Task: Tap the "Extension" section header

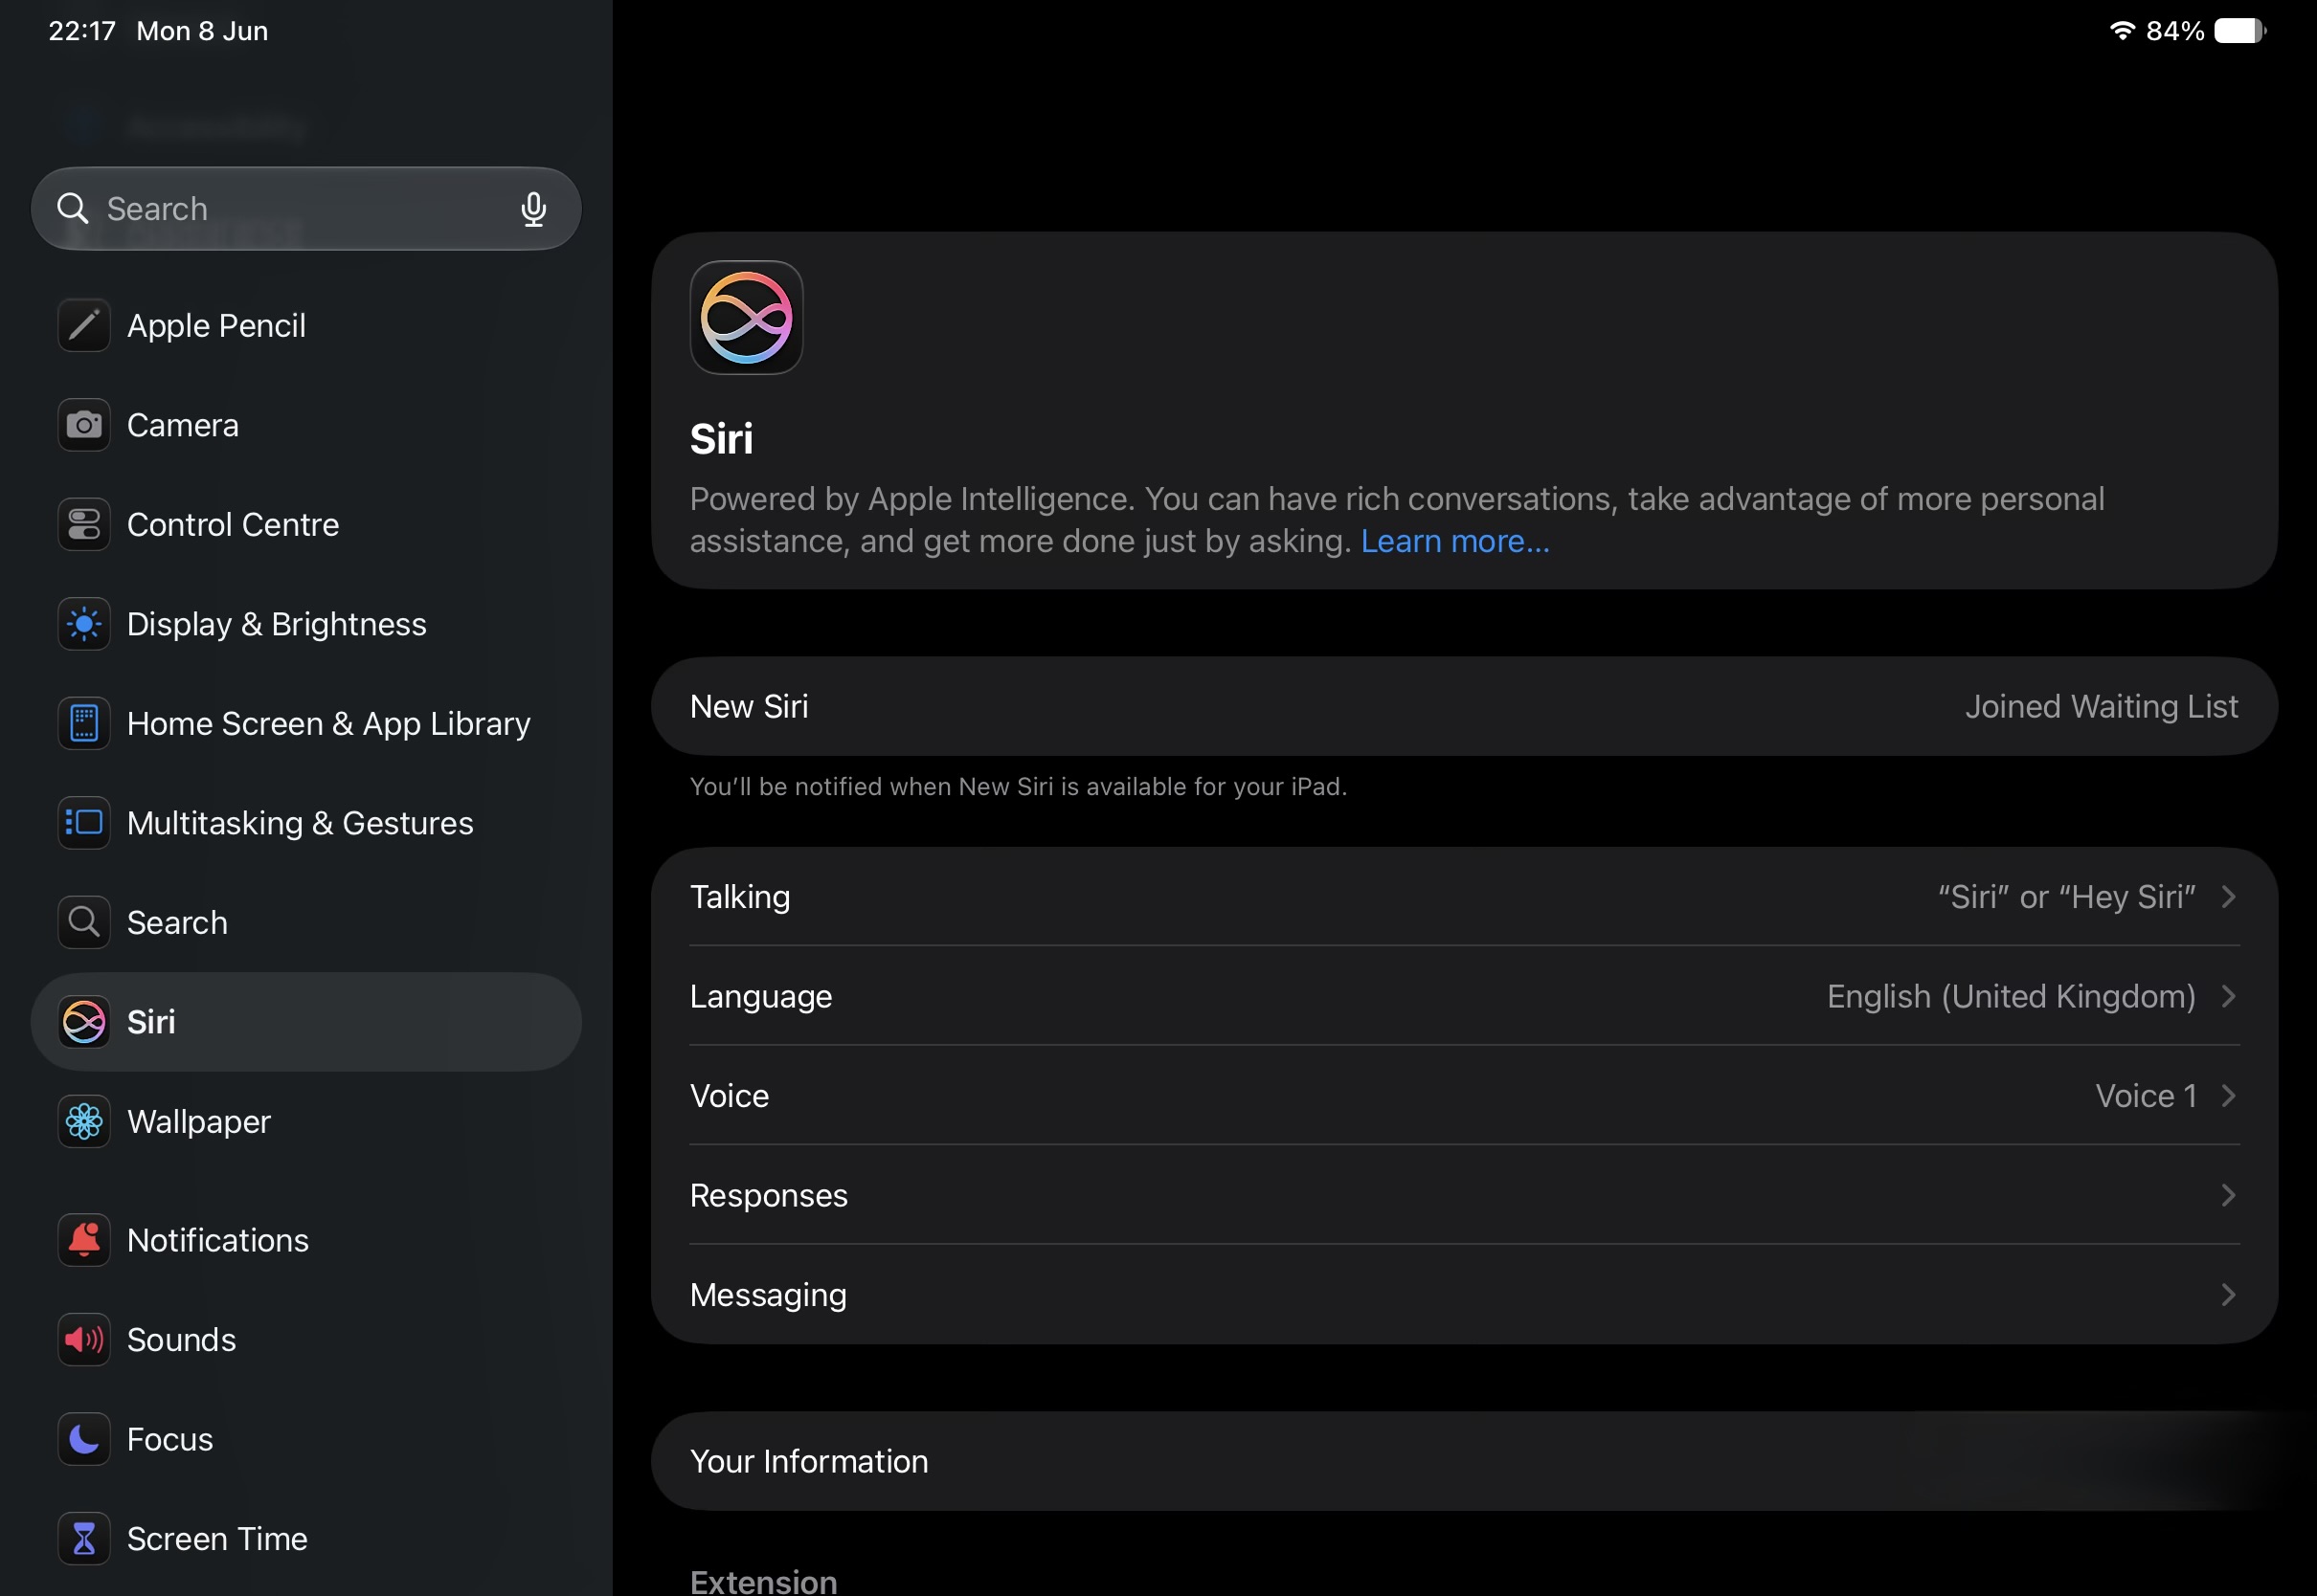Action: [763, 1581]
